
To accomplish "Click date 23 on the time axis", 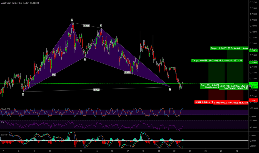I will click(x=190, y=151).
